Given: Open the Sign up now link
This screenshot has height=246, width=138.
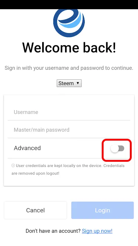Looking at the screenshot, I should (x=97, y=231).
